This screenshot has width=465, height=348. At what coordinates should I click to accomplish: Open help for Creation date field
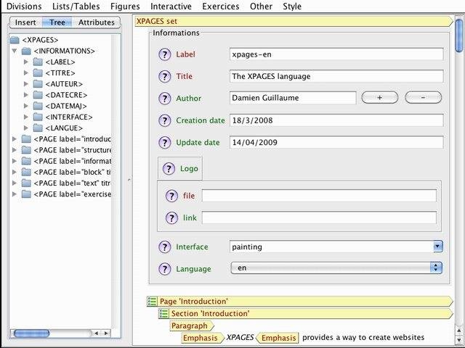pos(165,120)
